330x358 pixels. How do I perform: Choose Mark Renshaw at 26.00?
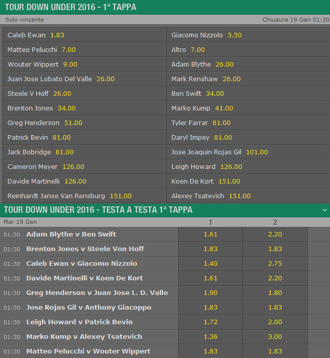click(x=248, y=79)
